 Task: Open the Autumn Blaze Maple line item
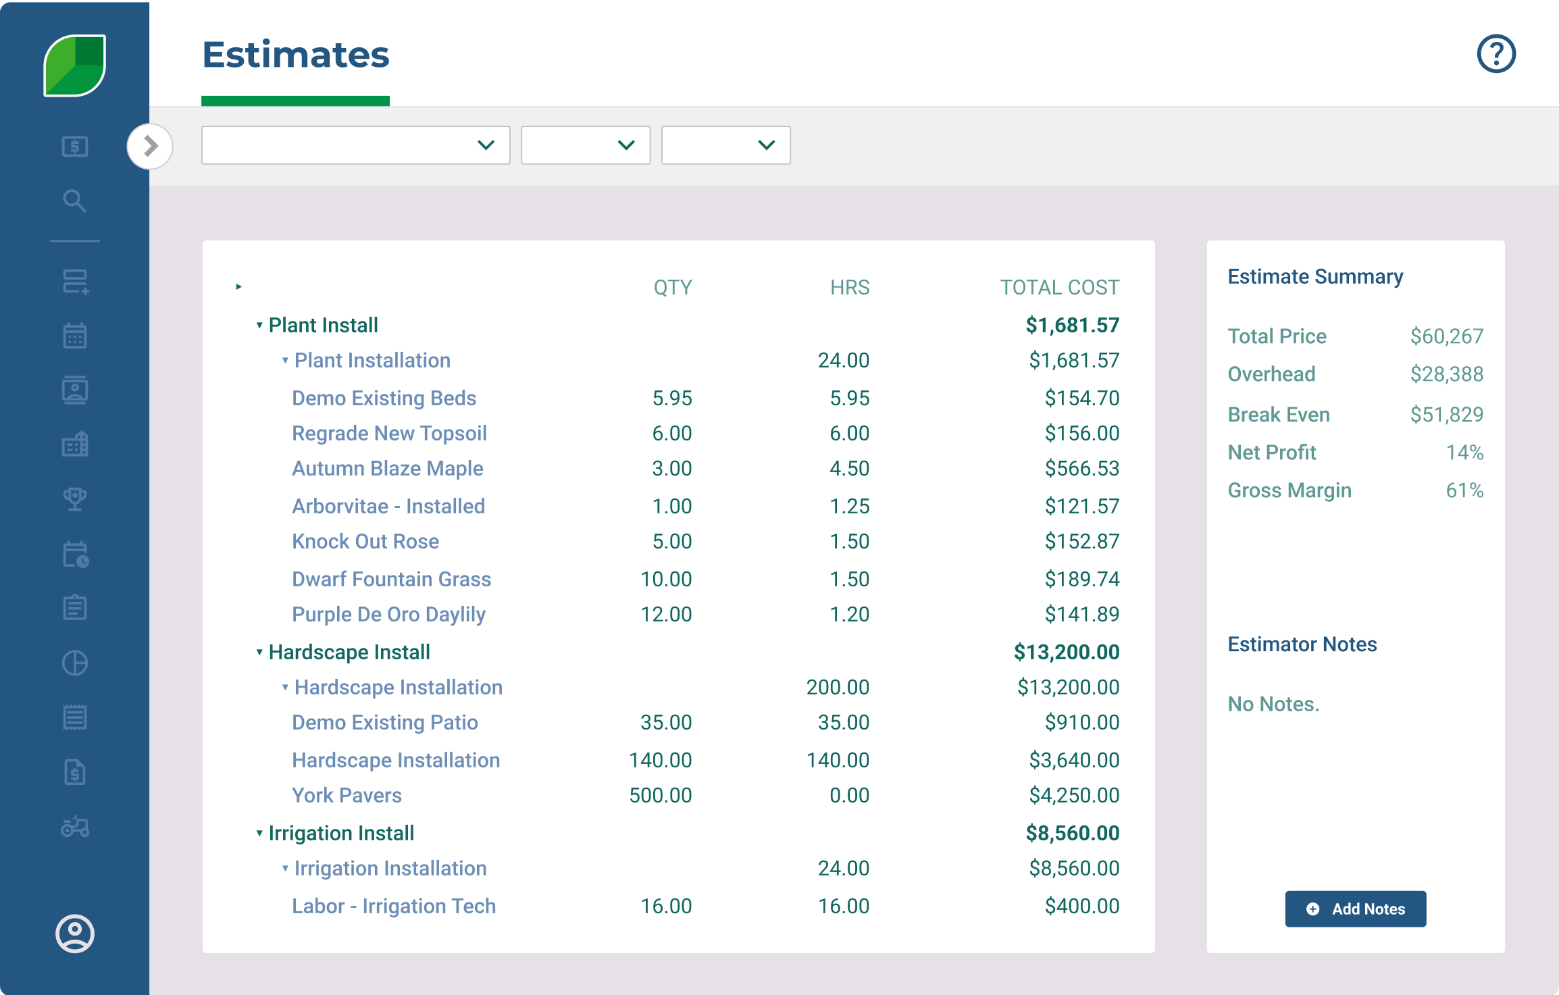387,469
